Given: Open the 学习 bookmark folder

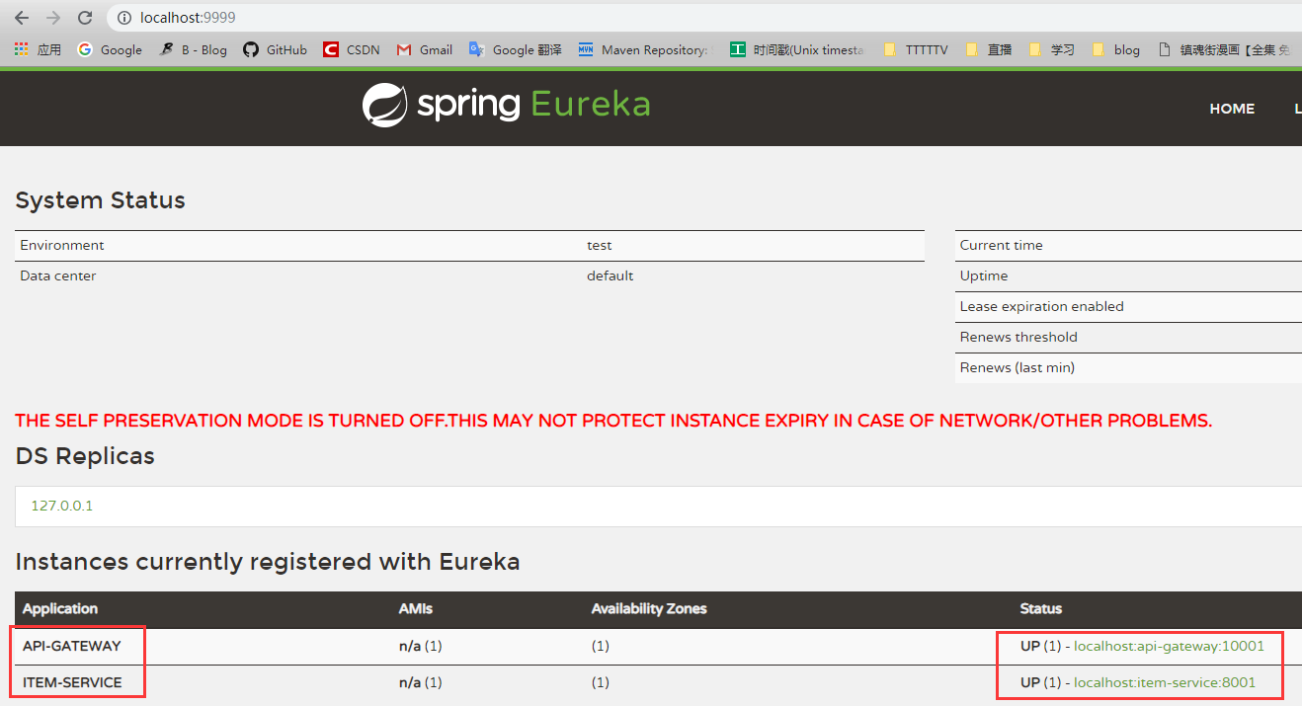Looking at the screenshot, I should tap(1052, 49).
